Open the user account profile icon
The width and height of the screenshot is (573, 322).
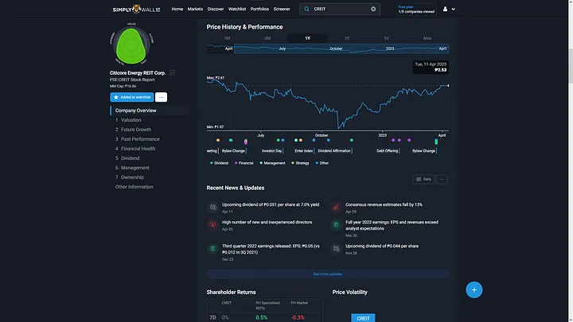tap(445, 9)
